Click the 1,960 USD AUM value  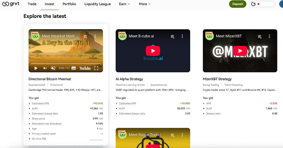click(x=272, y=108)
